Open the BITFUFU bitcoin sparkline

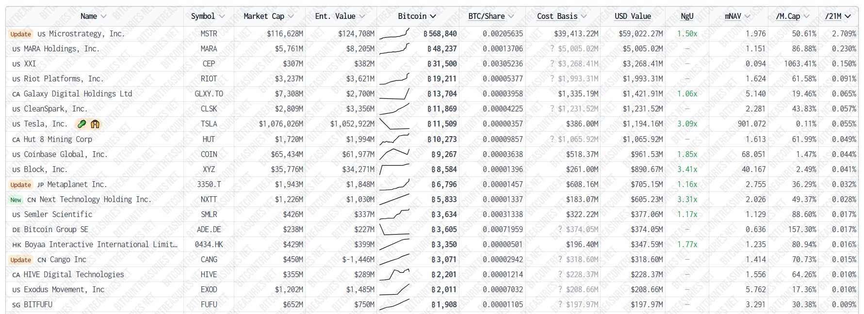pos(394,304)
